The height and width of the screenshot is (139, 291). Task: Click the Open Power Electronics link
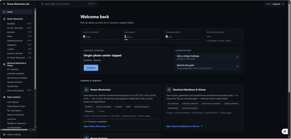pos(96,126)
